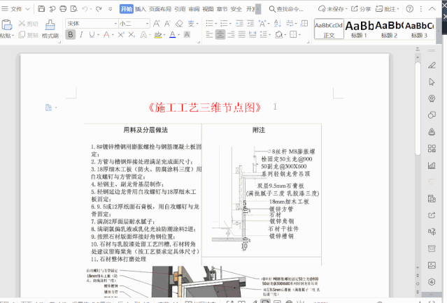Apply Superscript X² formatting
The height and width of the screenshot is (303, 447).
coord(121,35)
